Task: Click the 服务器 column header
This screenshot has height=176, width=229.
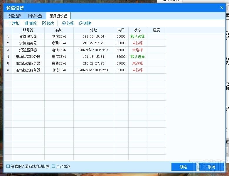Action: (28, 30)
